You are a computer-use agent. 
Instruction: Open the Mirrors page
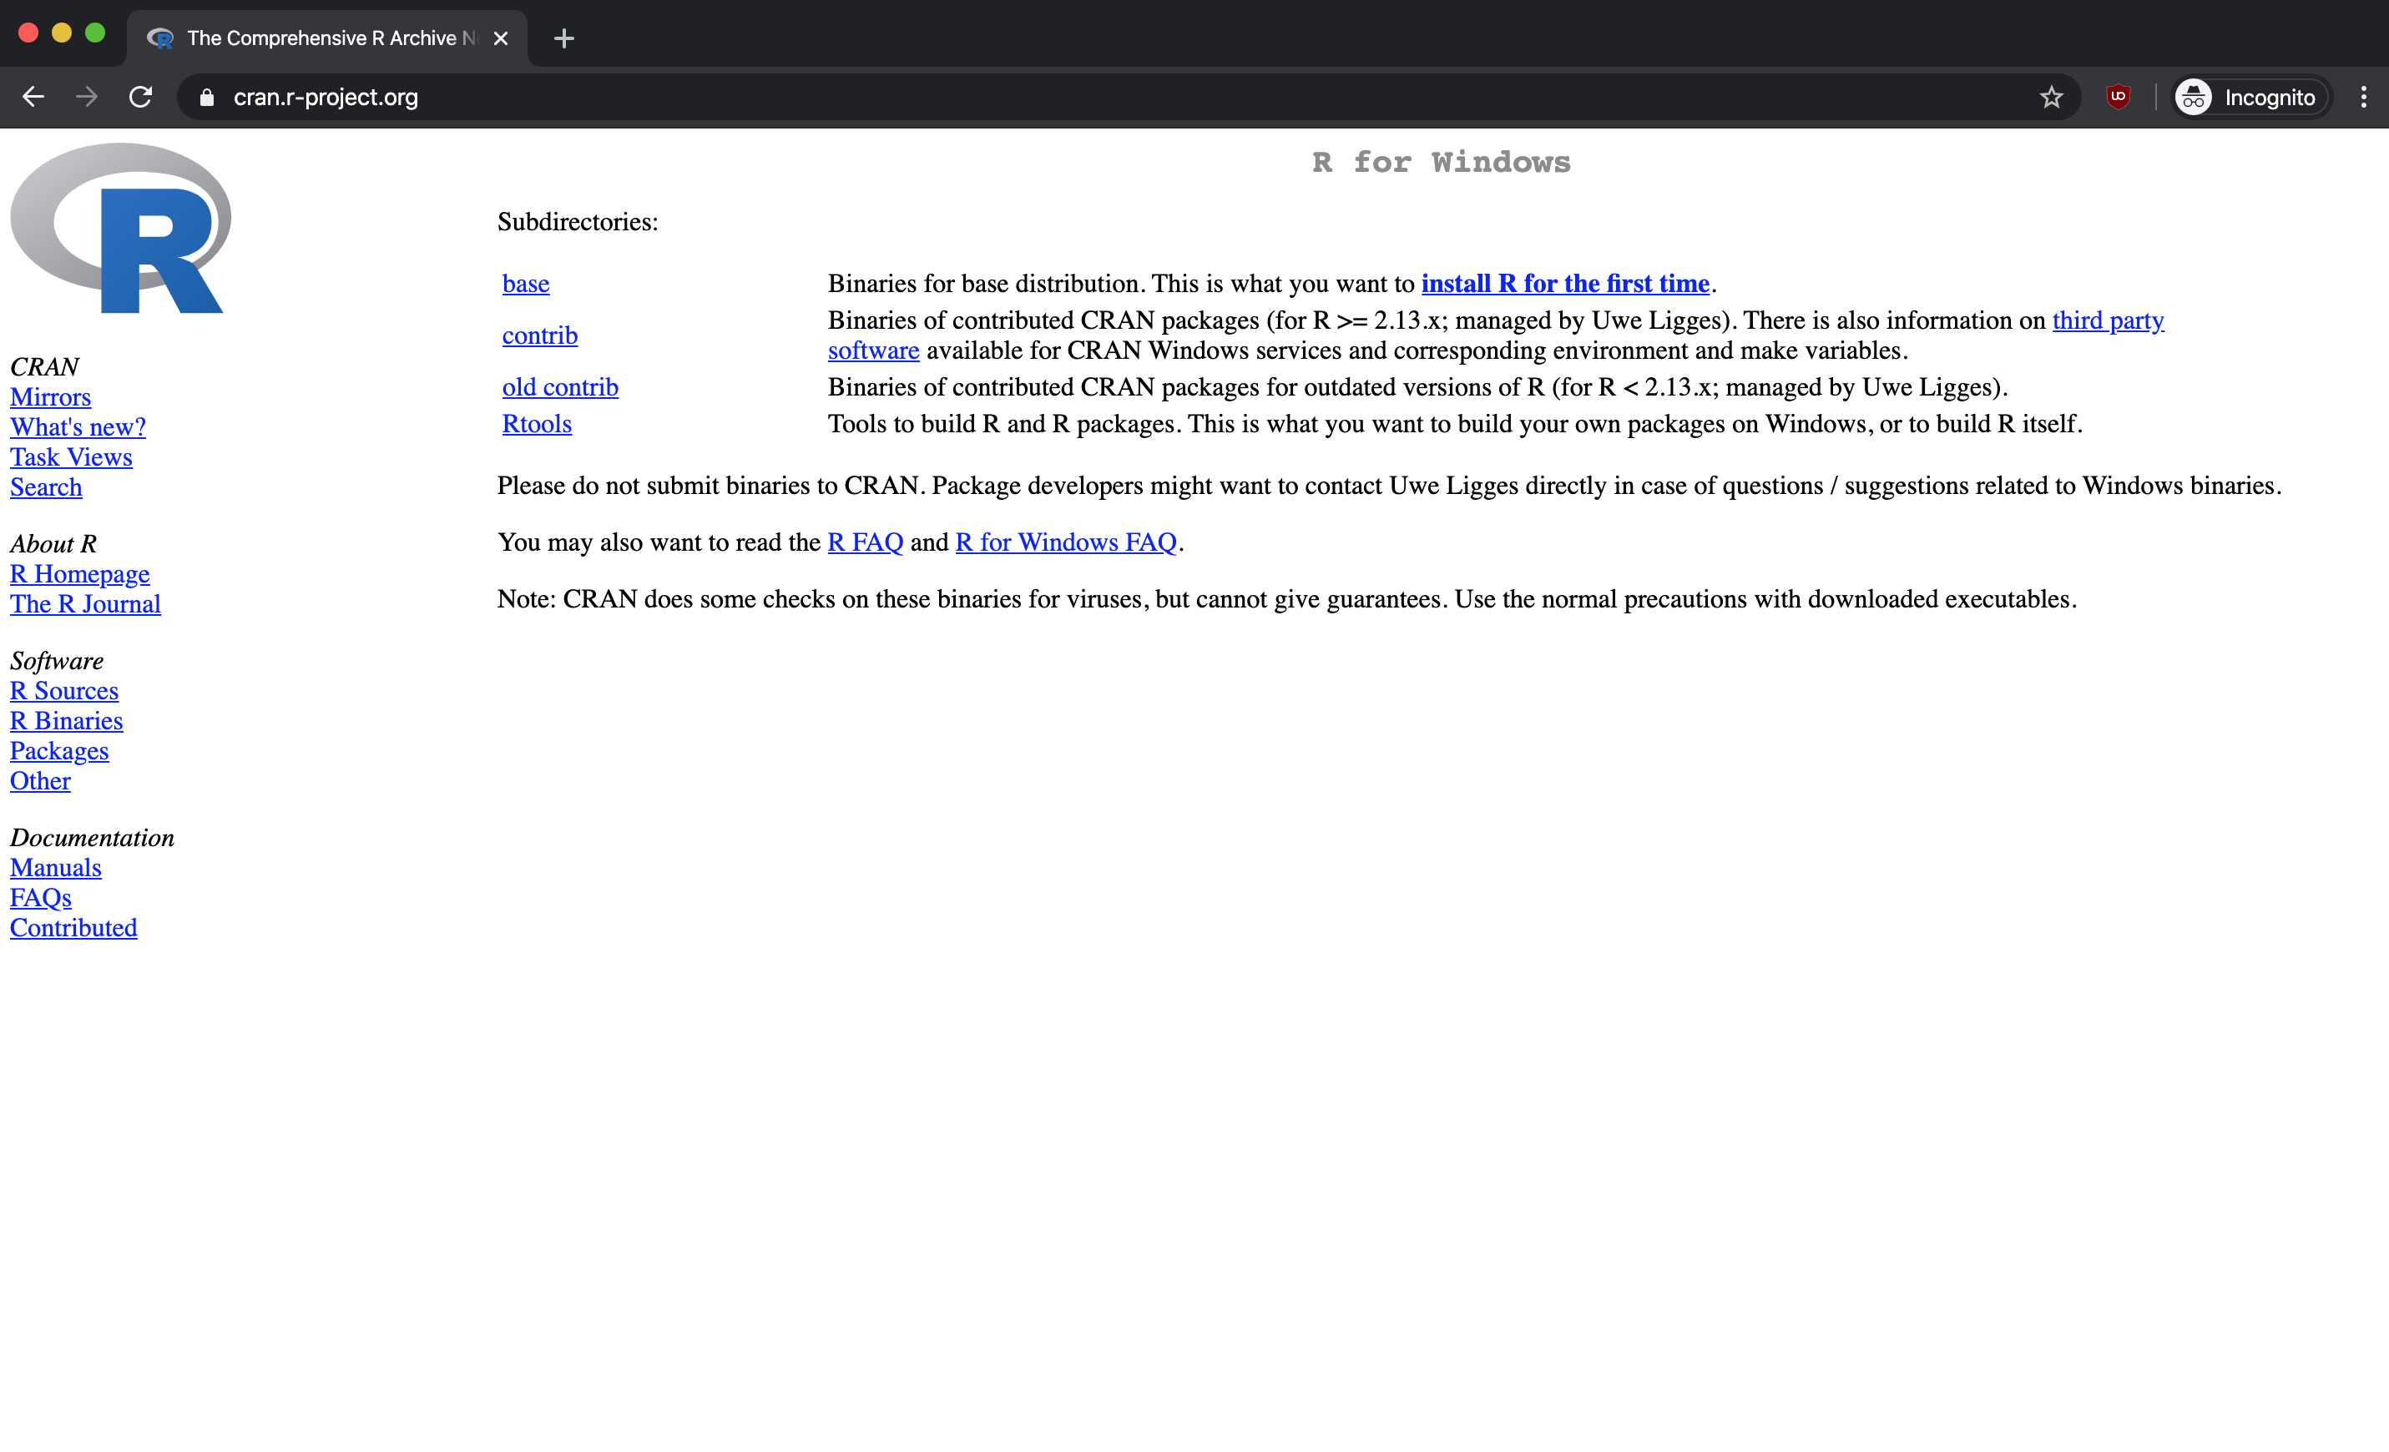[50, 396]
